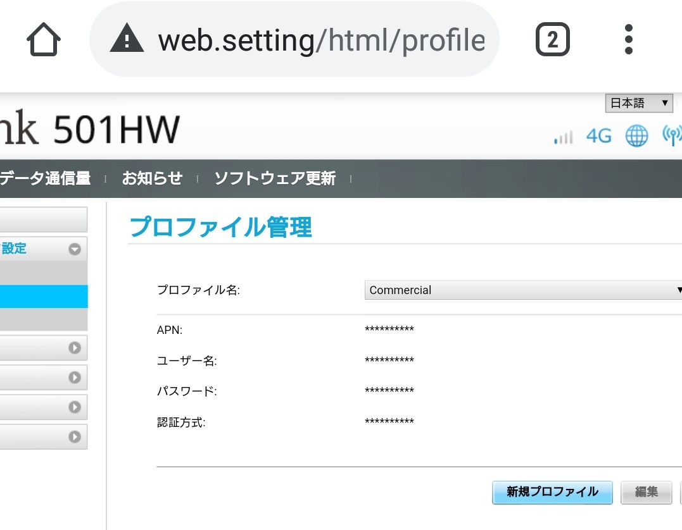
Task: Click the 新規プロファイル button
Action: [x=552, y=492]
